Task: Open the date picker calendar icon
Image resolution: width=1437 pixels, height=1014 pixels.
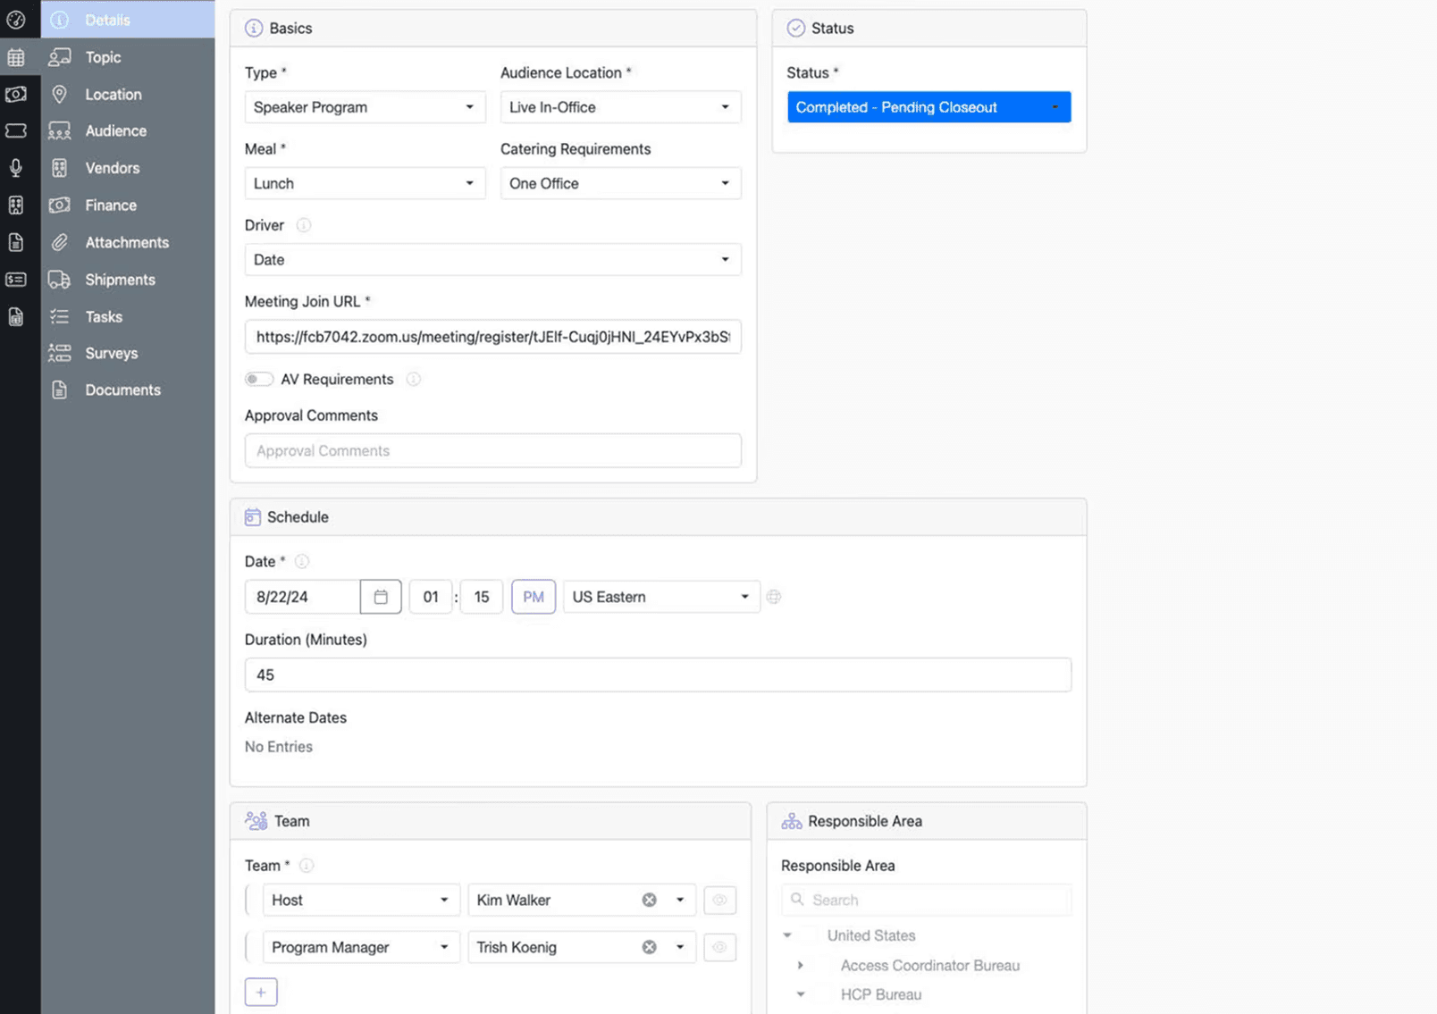Action: 381,597
